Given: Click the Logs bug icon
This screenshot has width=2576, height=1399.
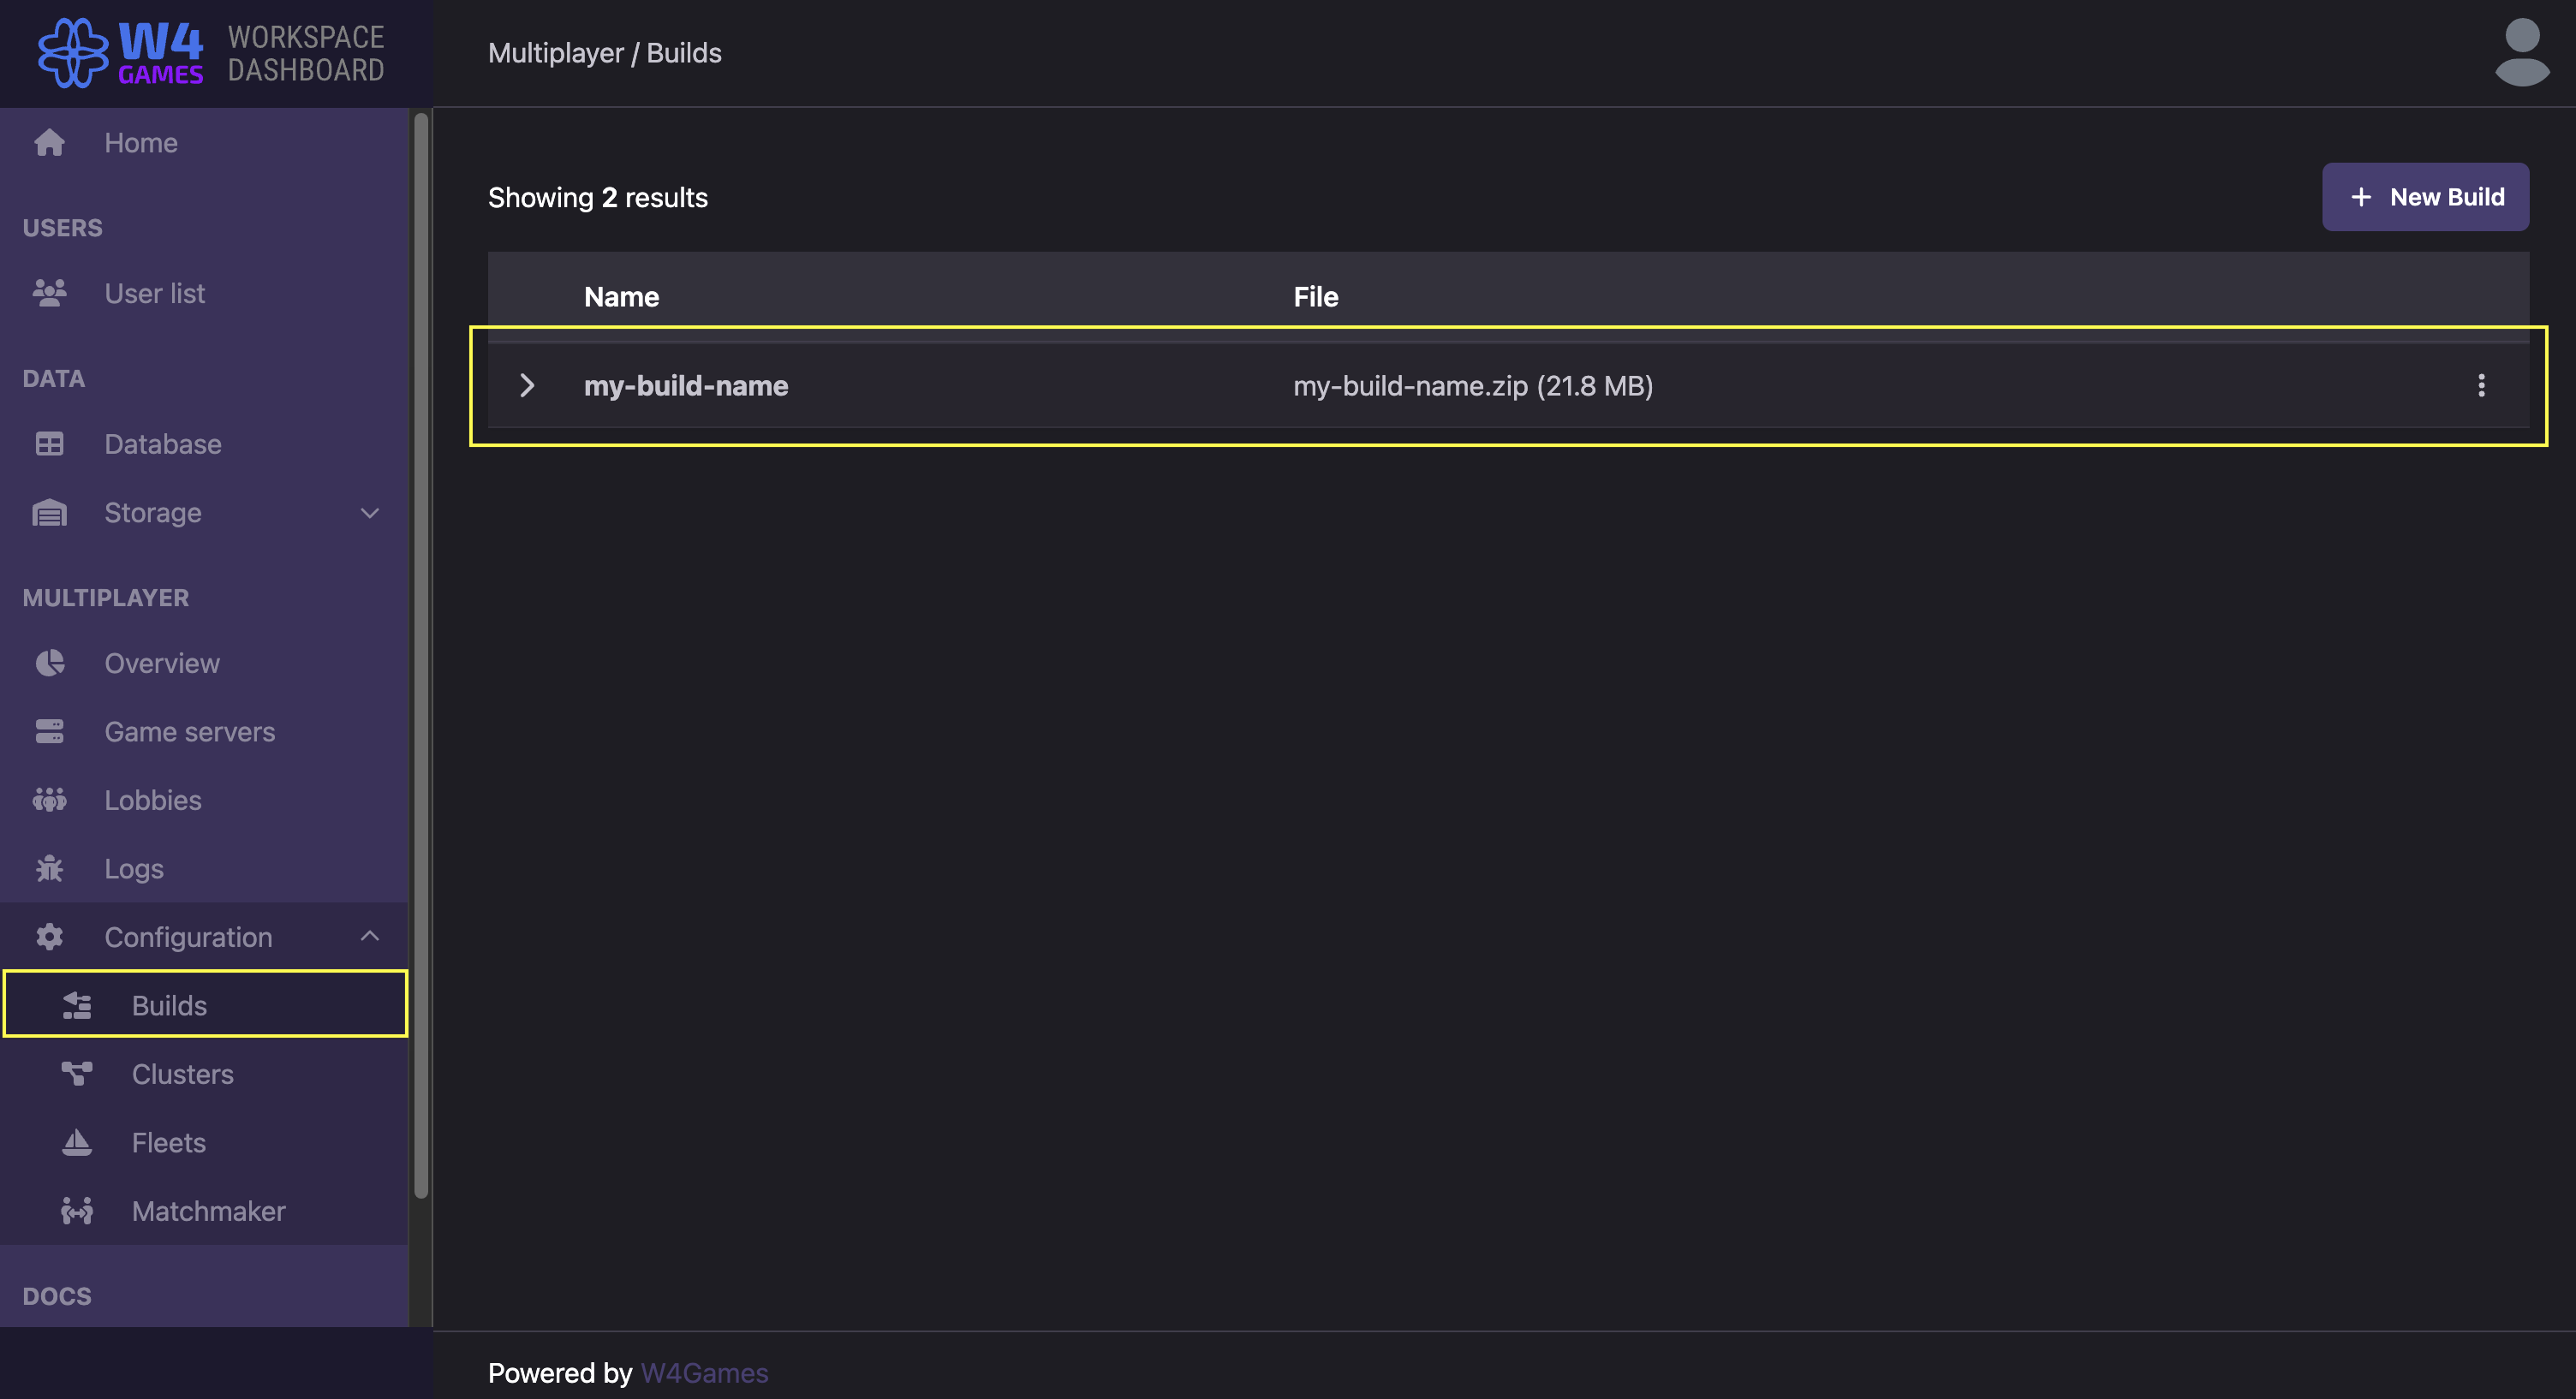Looking at the screenshot, I should click(49, 869).
